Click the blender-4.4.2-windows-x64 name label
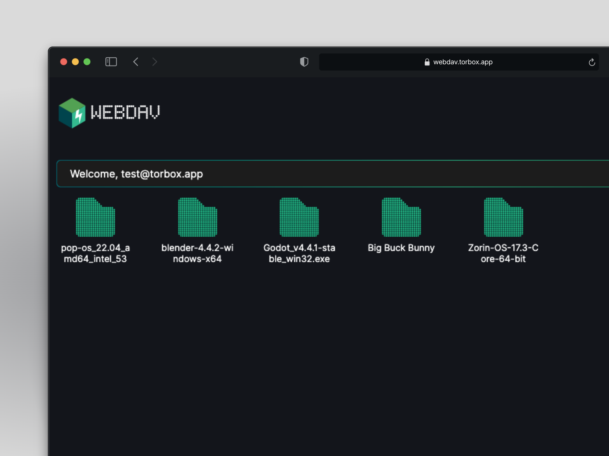 (197, 253)
